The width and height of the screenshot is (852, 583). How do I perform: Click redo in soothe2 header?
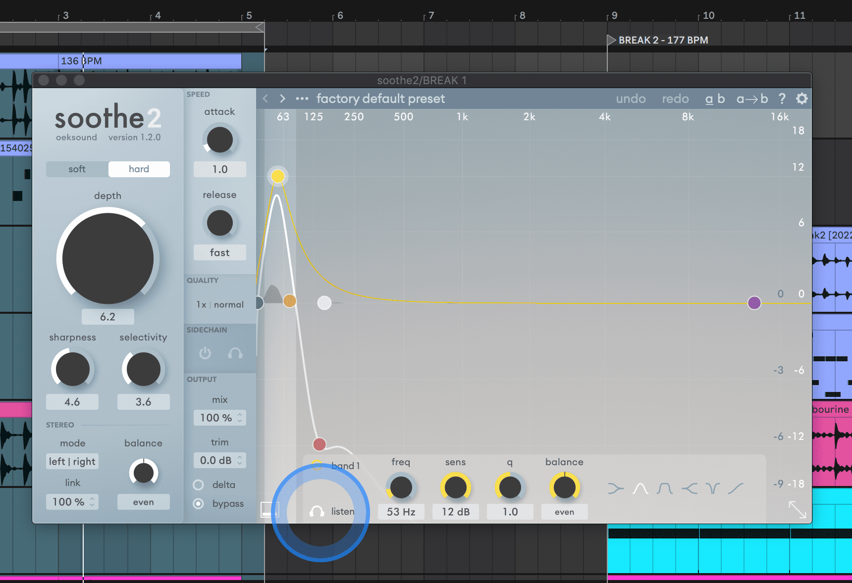(x=675, y=98)
